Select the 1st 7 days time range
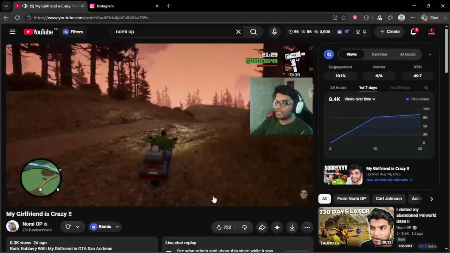Viewport: 450px width, 253px height. point(368,87)
